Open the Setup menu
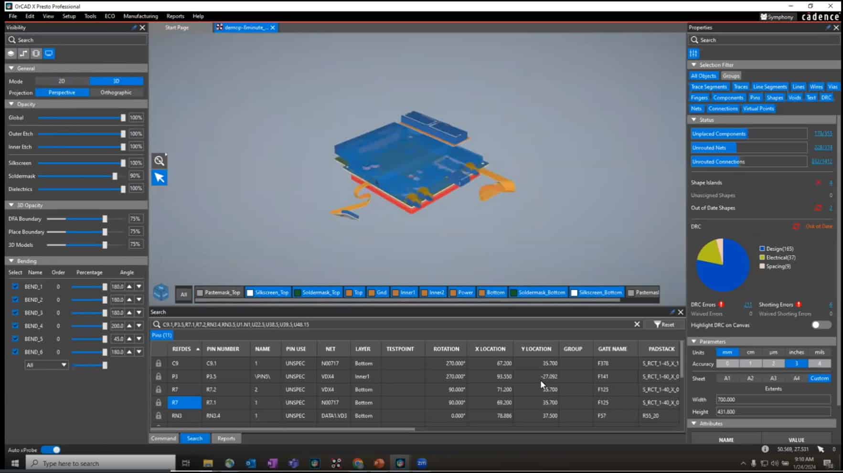This screenshot has height=473, width=843. 69,16
